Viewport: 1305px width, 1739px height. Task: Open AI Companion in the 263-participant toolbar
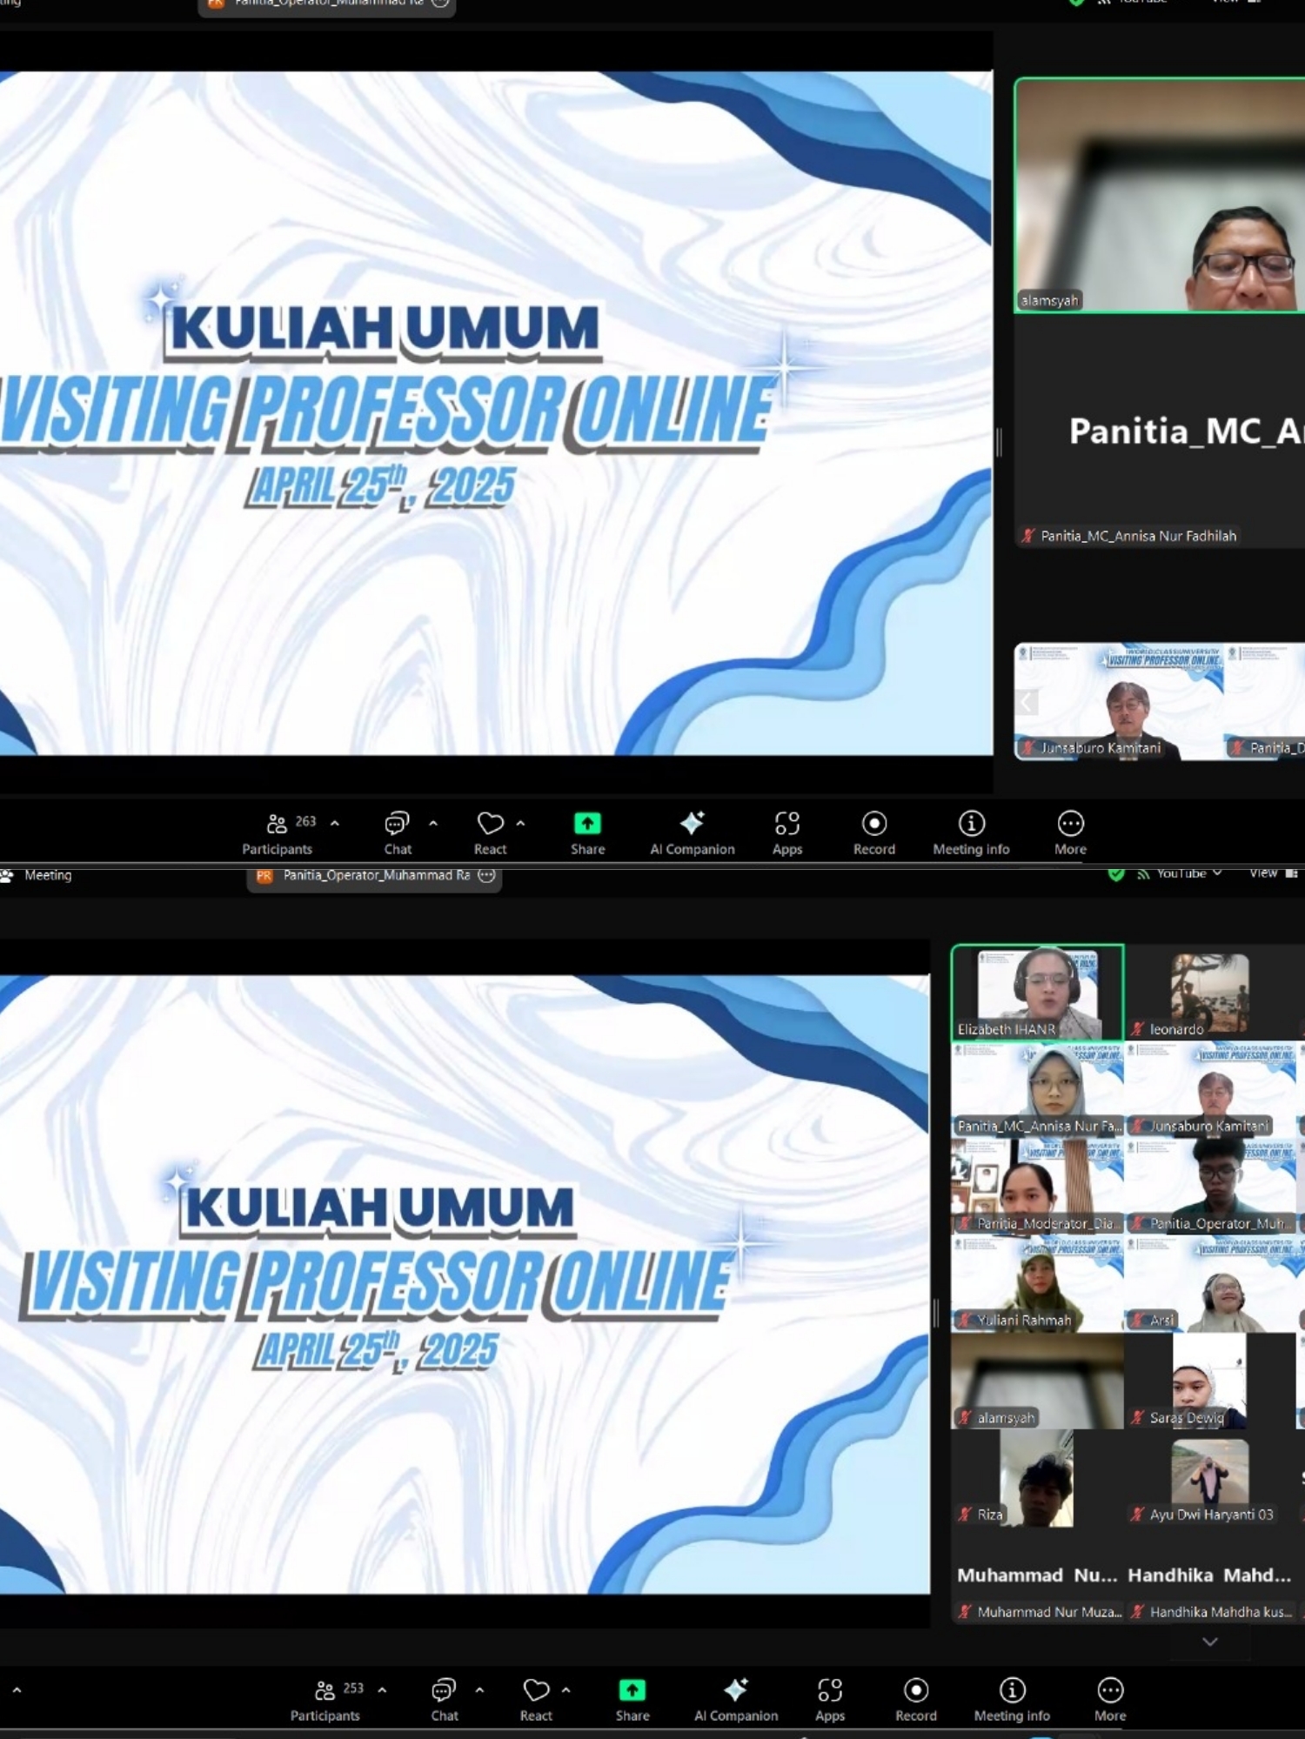693,831
